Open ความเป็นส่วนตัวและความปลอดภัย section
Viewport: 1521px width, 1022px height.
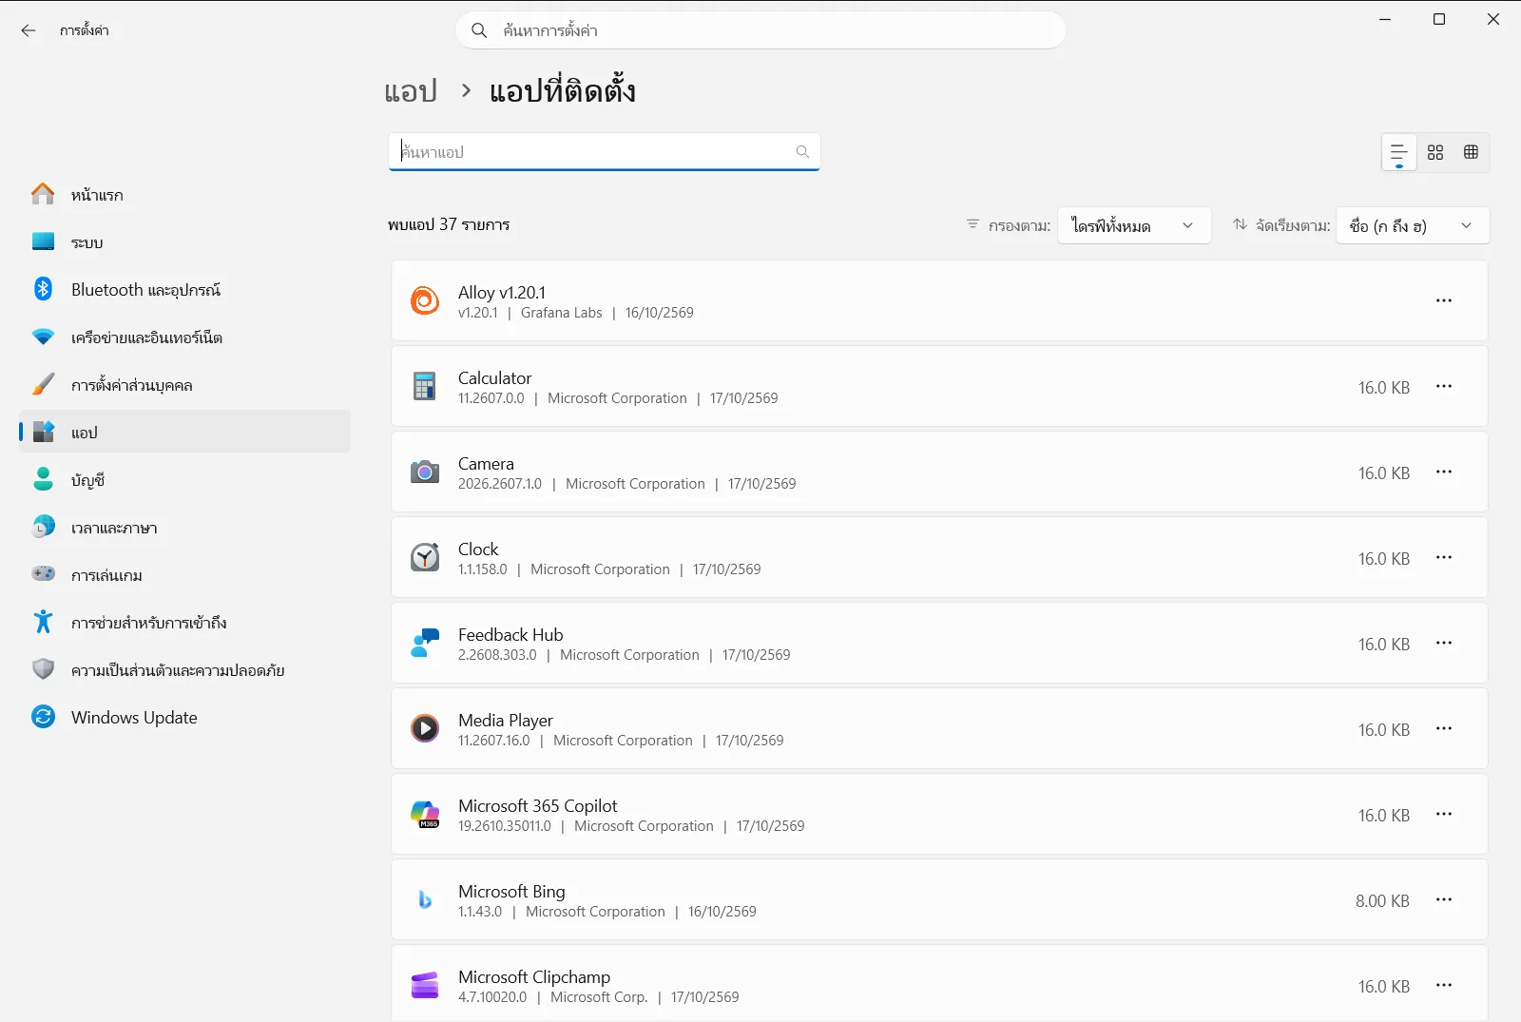[185, 670]
